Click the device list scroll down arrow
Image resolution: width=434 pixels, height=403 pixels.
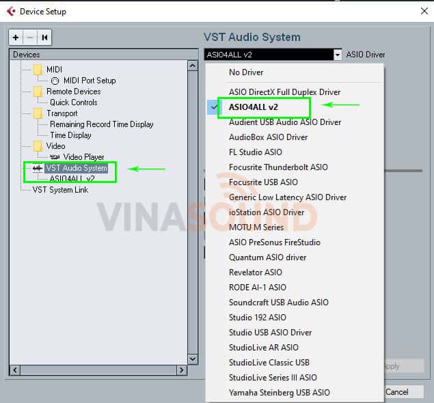193,359
